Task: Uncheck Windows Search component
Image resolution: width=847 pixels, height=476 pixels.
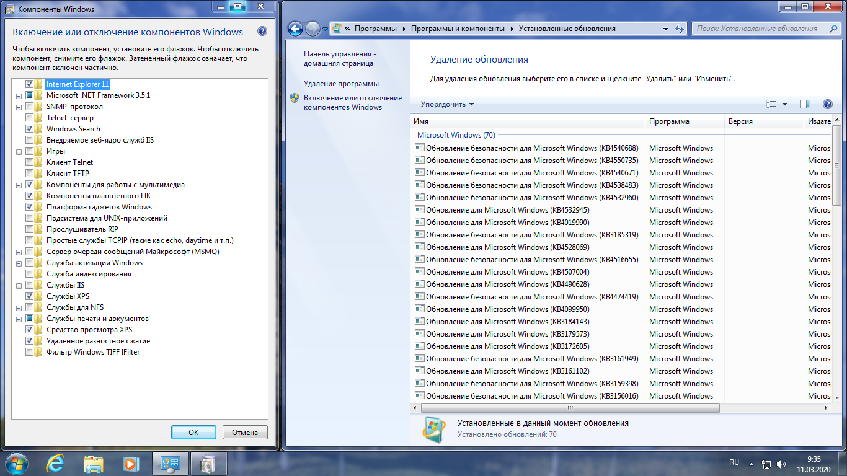Action: pos(29,129)
